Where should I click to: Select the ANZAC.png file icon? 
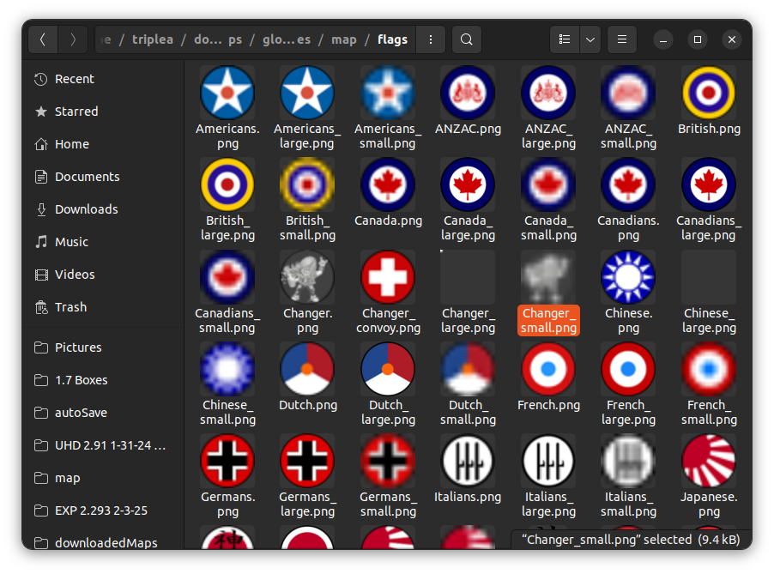[x=468, y=93]
